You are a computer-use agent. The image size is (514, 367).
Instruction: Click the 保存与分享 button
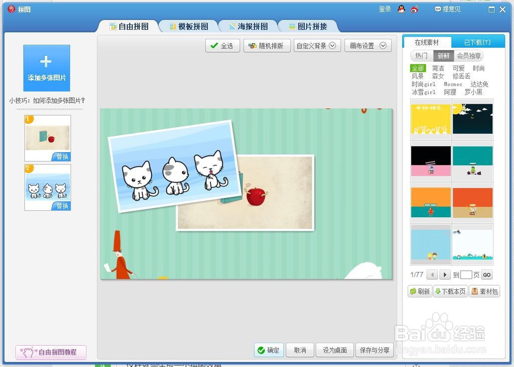(375, 350)
